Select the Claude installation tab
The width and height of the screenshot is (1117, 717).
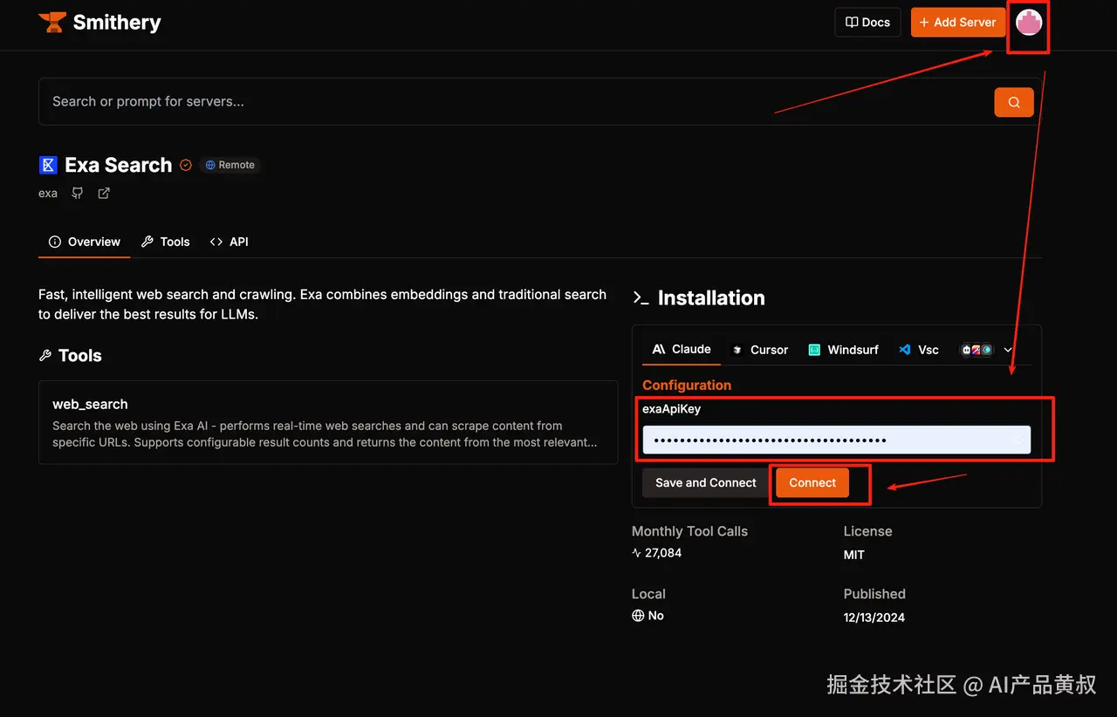click(682, 349)
